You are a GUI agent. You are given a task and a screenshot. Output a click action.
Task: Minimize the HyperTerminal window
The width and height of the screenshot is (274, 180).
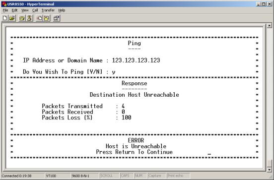click(259, 4)
